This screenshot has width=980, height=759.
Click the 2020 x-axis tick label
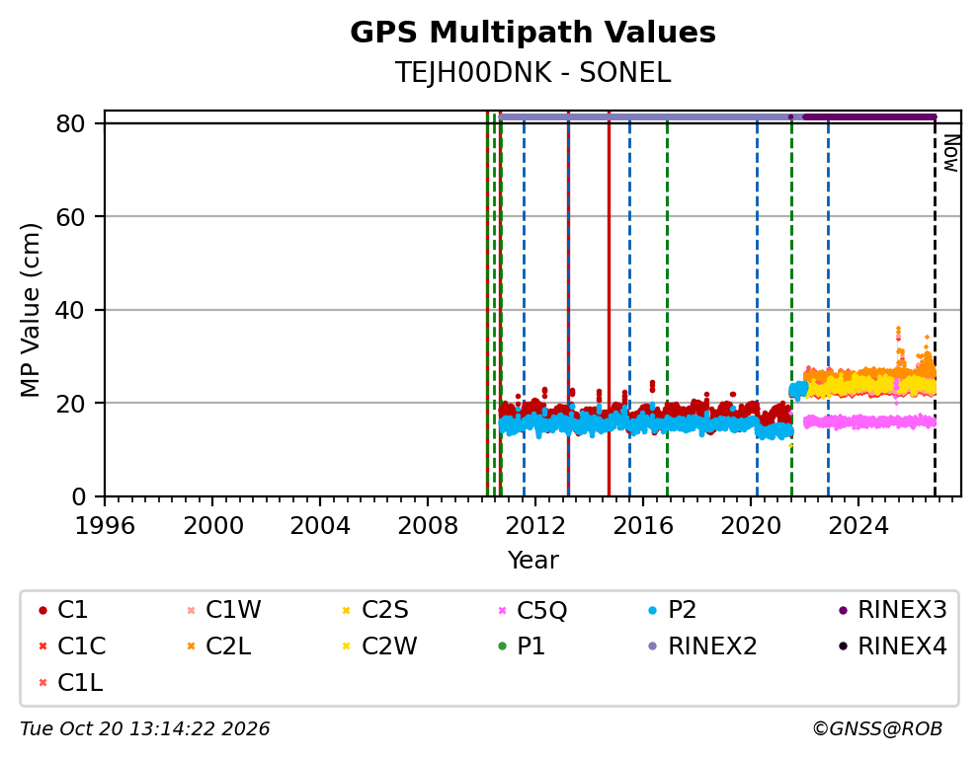click(x=751, y=526)
